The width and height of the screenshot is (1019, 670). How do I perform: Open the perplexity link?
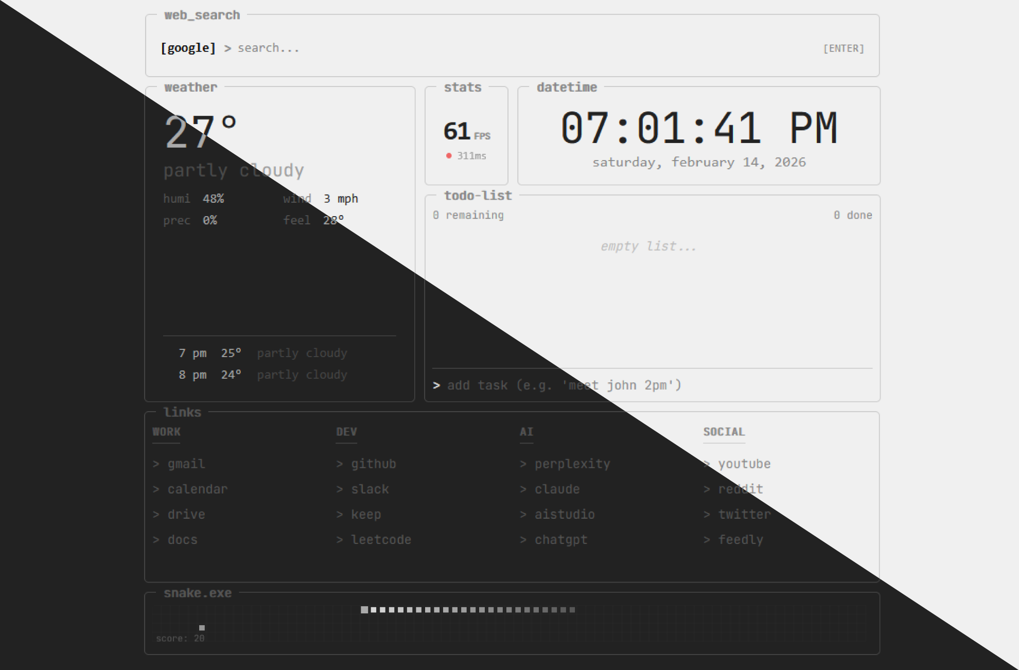(572, 464)
